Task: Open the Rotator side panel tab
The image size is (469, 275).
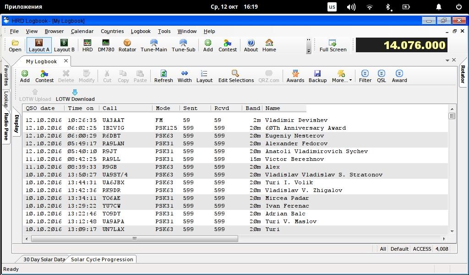Action: coord(463,74)
